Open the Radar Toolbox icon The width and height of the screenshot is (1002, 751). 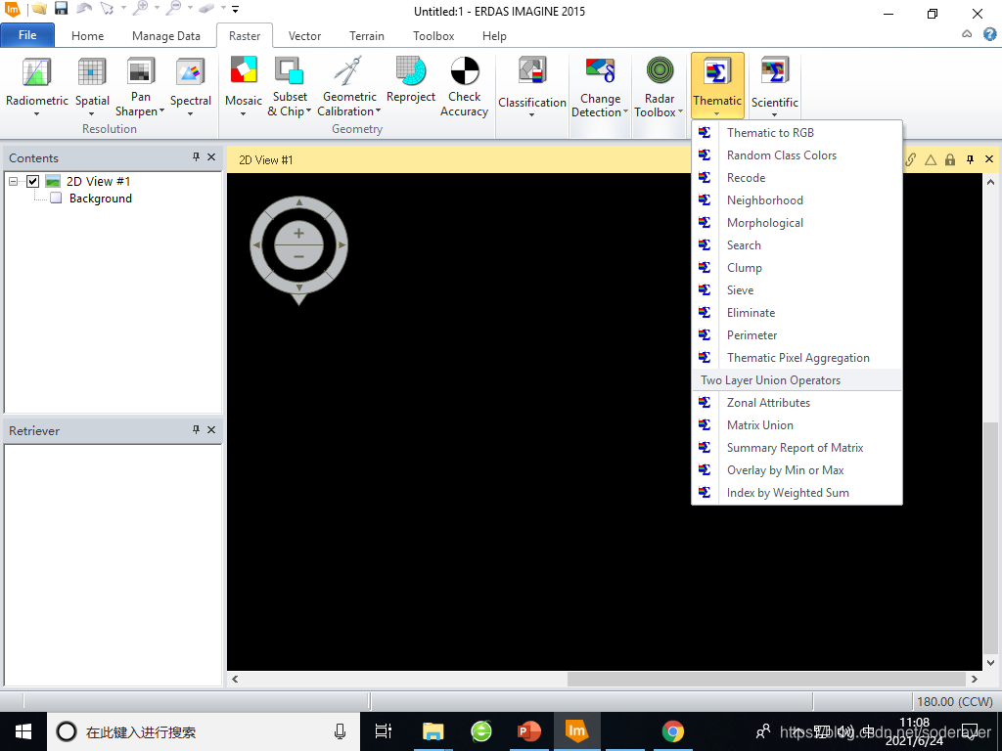tap(660, 70)
